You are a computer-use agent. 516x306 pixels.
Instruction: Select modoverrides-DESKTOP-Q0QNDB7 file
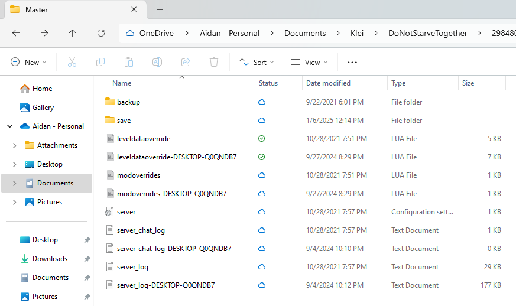coord(171,194)
